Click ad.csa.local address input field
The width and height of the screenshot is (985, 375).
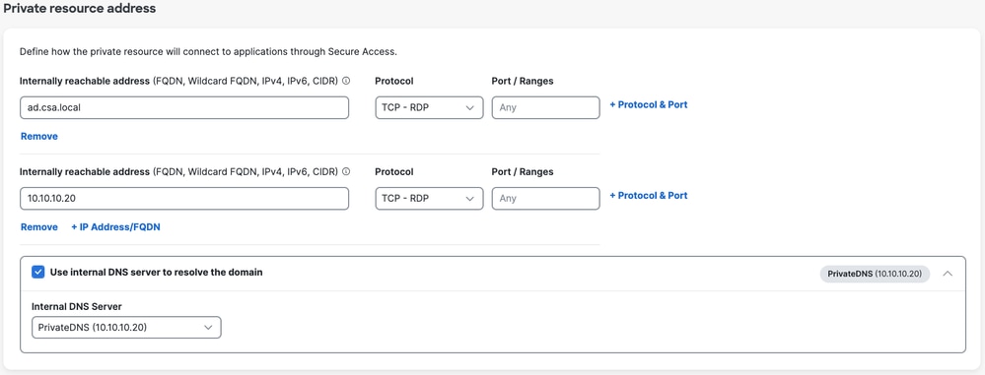tap(184, 107)
